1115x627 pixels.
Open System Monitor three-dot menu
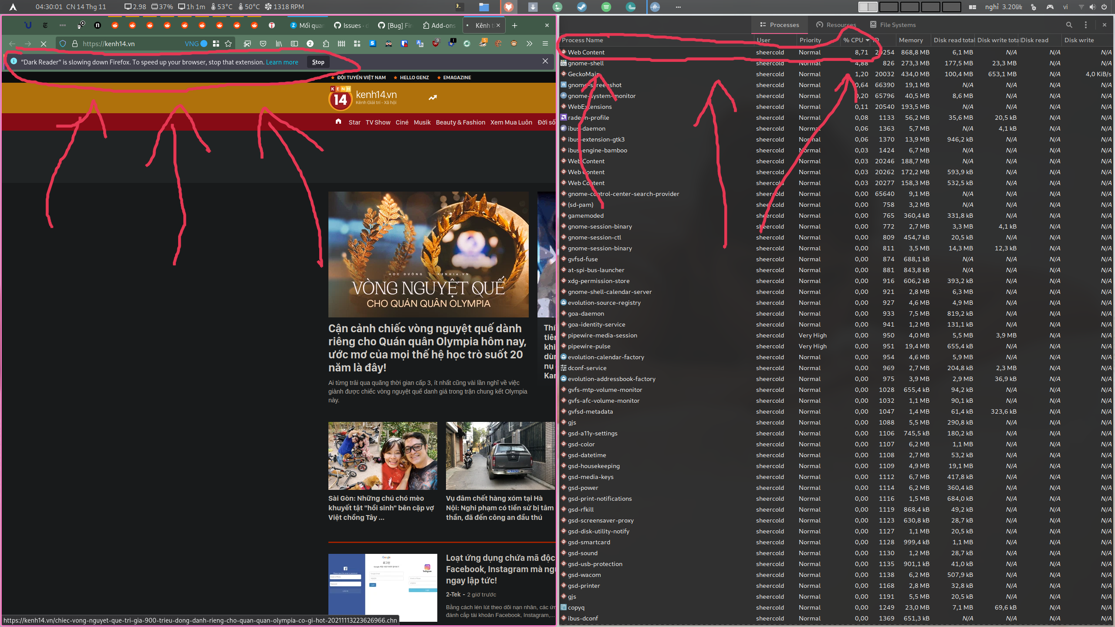[x=1085, y=25]
